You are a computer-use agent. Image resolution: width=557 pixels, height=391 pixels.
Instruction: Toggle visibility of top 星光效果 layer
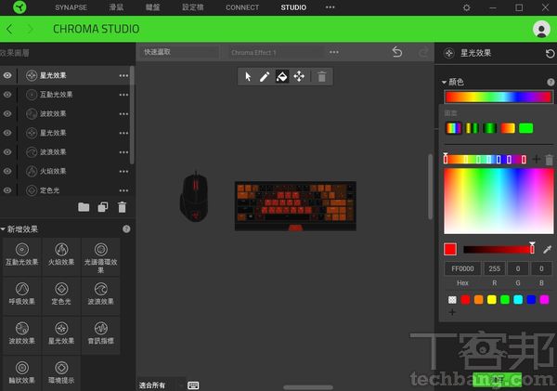[7, 75]
